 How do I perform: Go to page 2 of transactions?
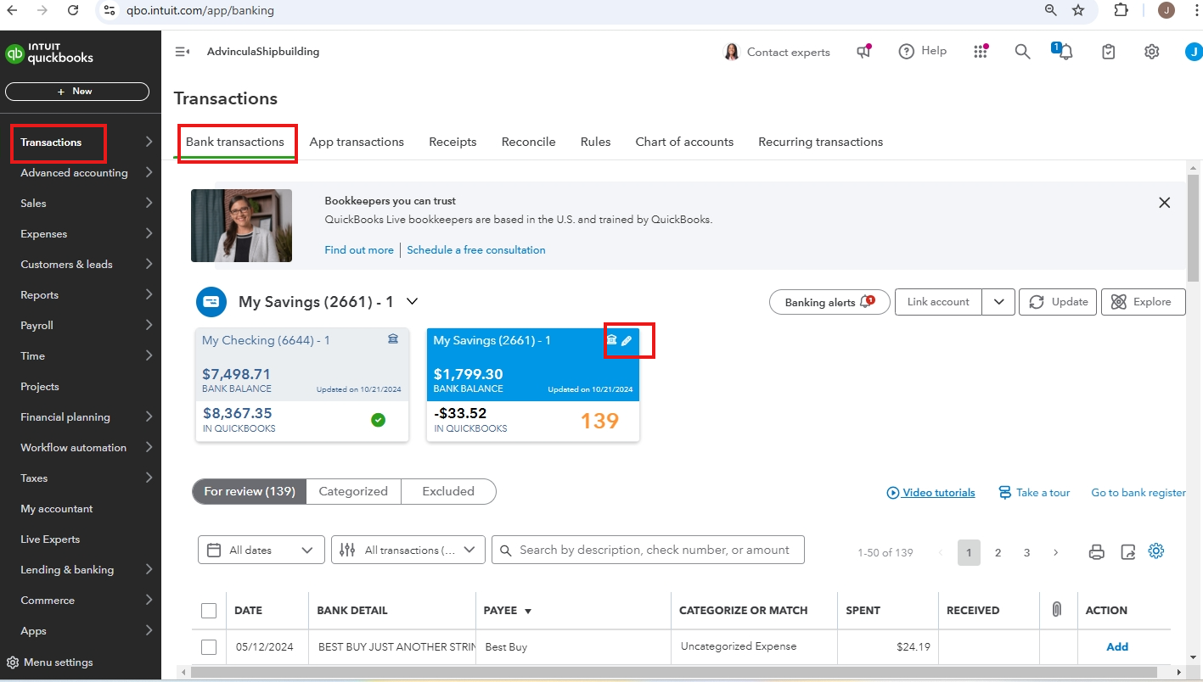(998, 552)
